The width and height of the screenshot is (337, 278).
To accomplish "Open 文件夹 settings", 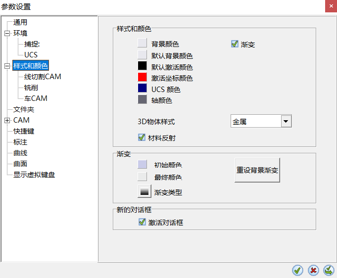I will pyautogui.click(x=24, y=109).
